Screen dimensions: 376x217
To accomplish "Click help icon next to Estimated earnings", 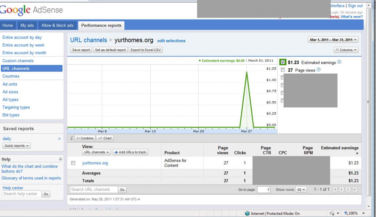I will pos(339,62).
